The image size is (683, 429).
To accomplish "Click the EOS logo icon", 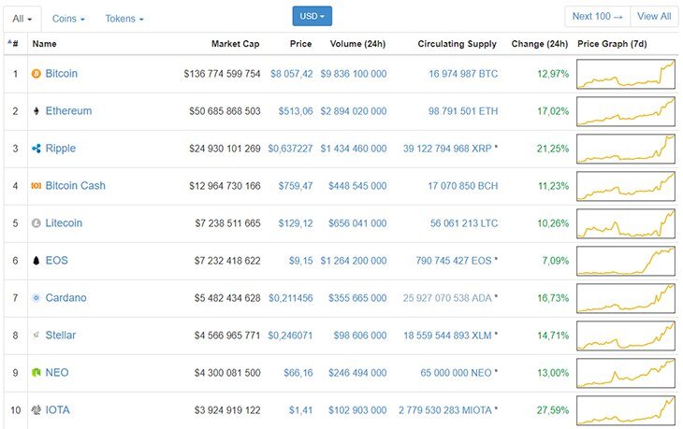I will pos(36,261).
